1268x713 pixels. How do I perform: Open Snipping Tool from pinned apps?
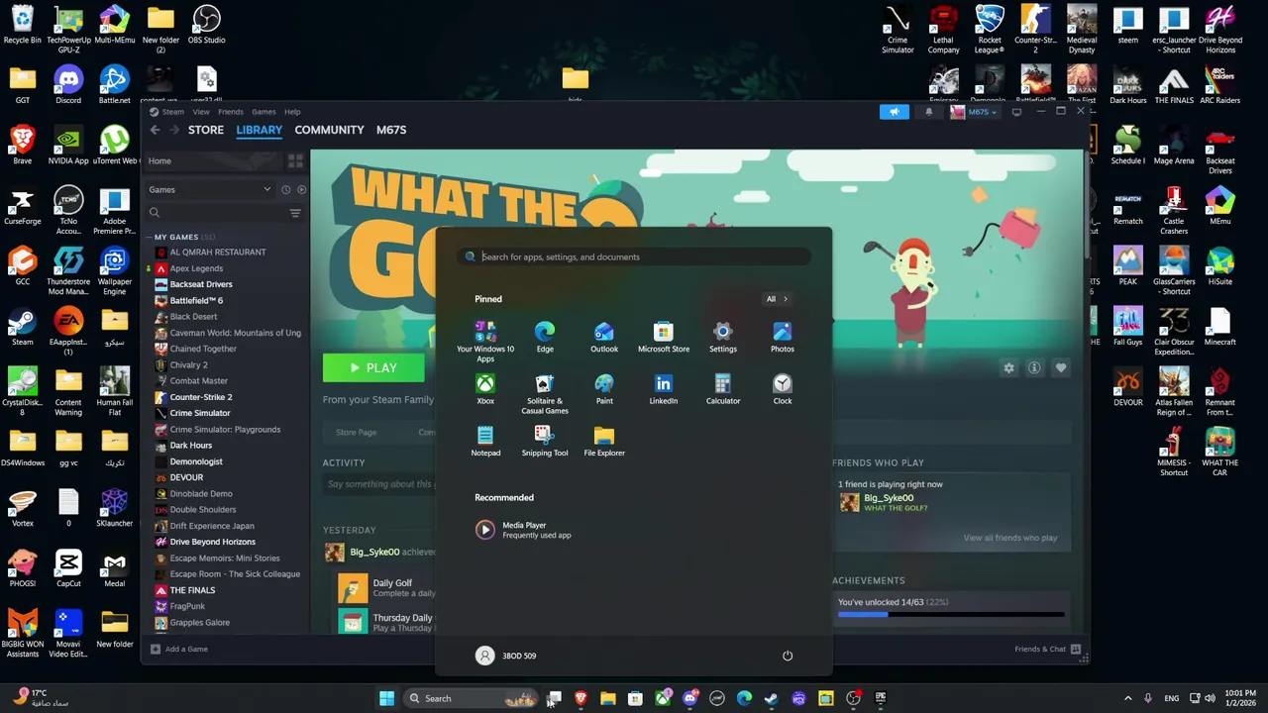click(545, 441)
